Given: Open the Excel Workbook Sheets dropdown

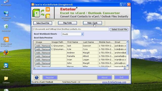Looking at the screenshot, I should [x=82, y=34].
